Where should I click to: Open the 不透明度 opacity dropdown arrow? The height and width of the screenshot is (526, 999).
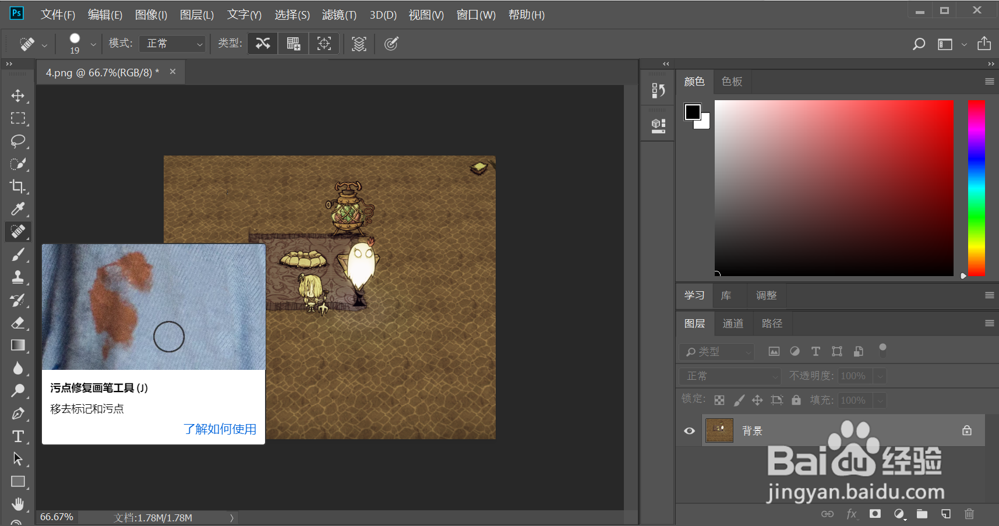880,376
